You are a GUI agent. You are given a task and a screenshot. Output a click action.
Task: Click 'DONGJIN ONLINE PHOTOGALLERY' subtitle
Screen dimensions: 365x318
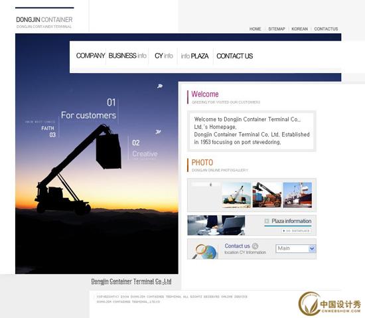pos(220,170)
